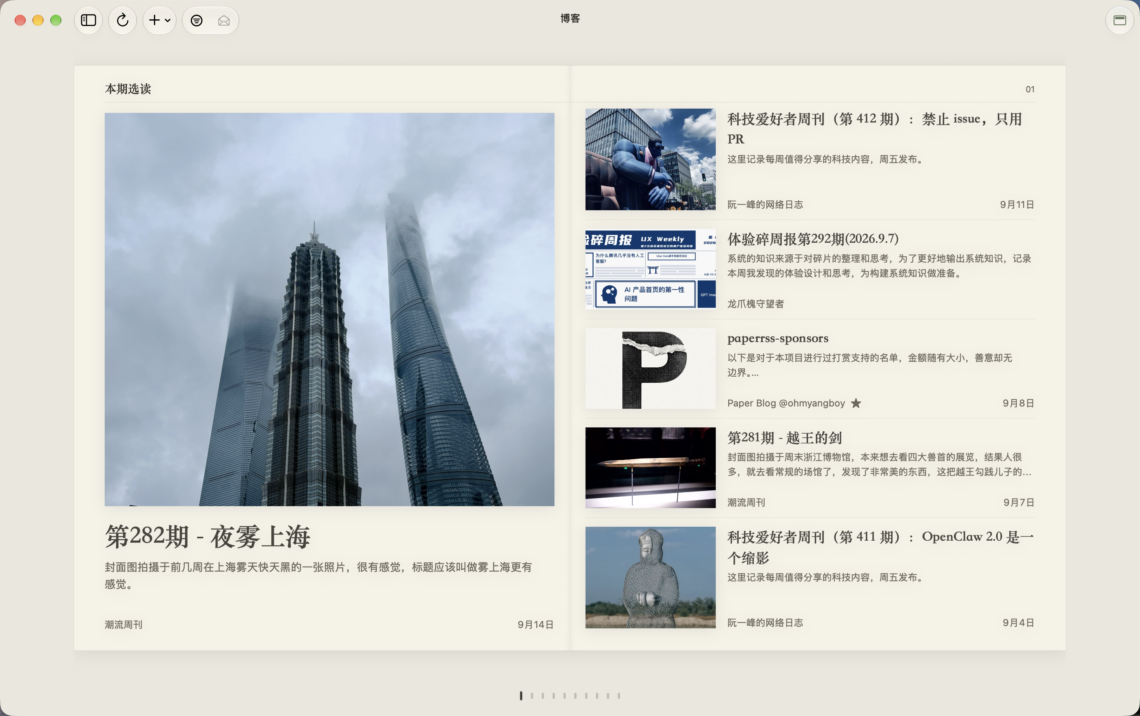
Task: Open 科技爱好者周刊 第 412 期 article
Action: click(875, 129)
